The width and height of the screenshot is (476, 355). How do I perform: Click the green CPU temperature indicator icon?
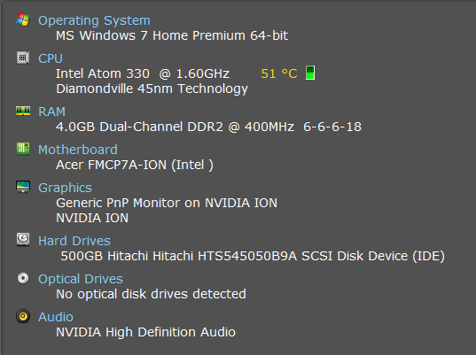(x=310, y=73)
